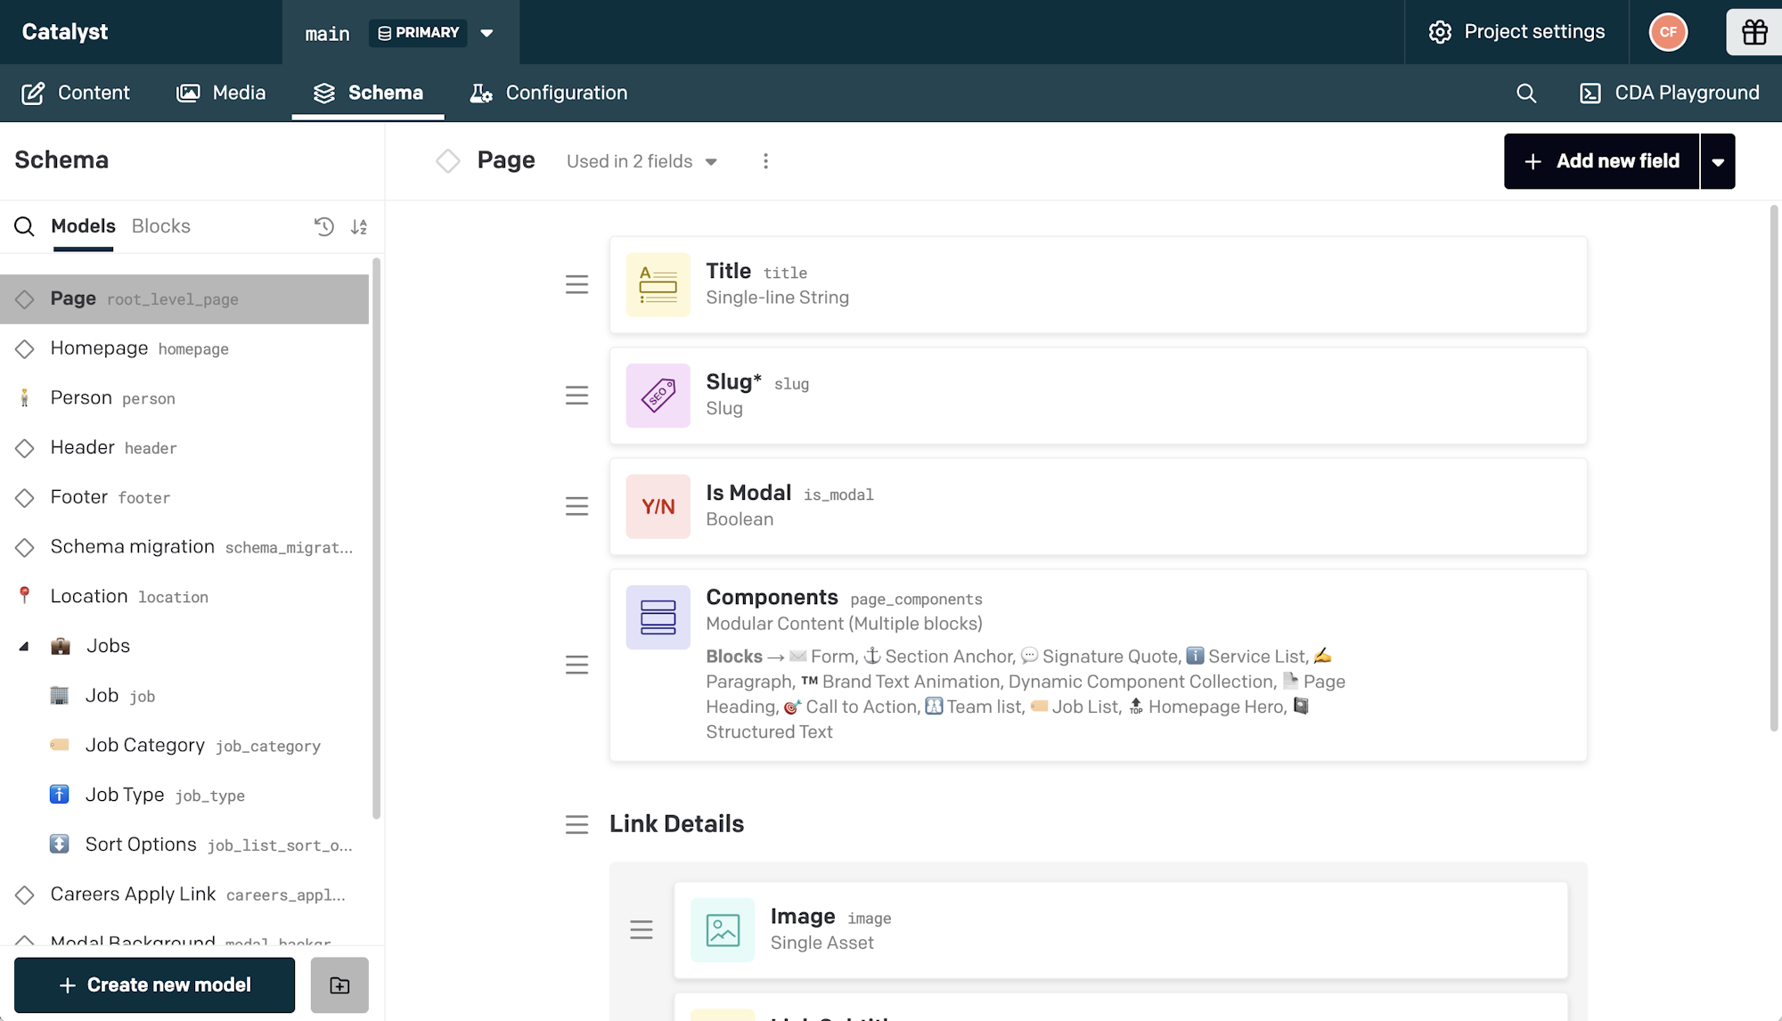Screen dimensions: 1782x1021
Task: Switch to the Blocks tab
Action: [x=160, y=226]
